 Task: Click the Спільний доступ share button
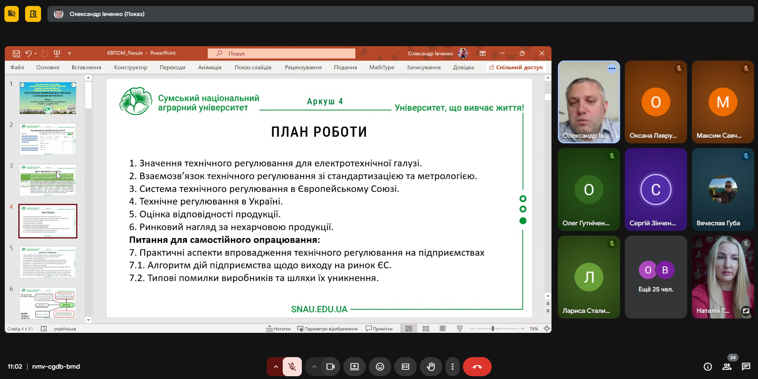coord(516,67)
